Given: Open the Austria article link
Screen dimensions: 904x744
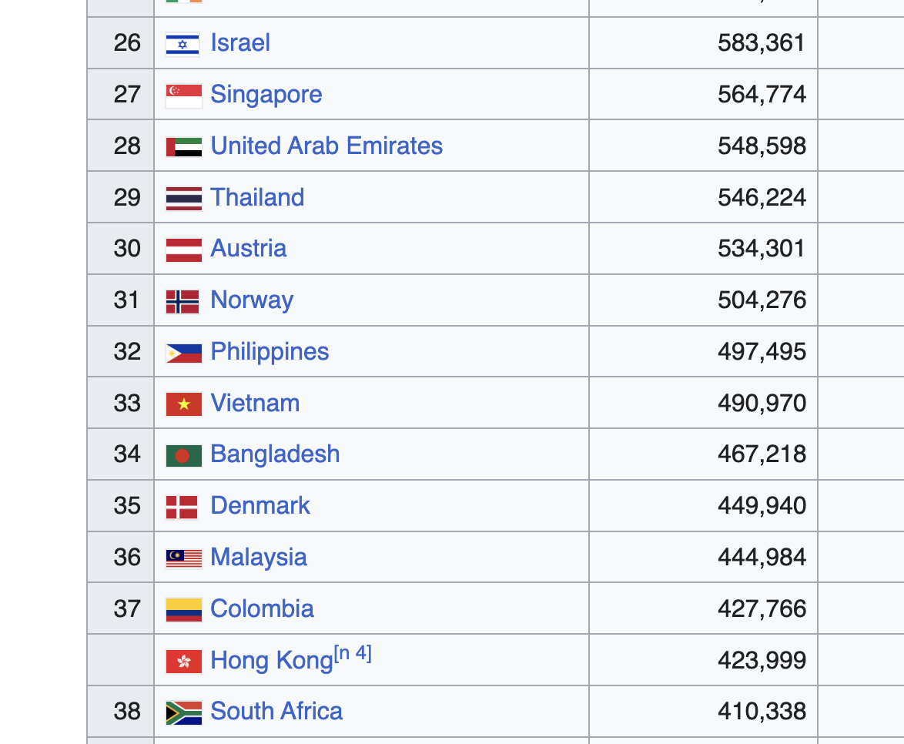Looking at the screenshot, I should [x=249, y=248].
